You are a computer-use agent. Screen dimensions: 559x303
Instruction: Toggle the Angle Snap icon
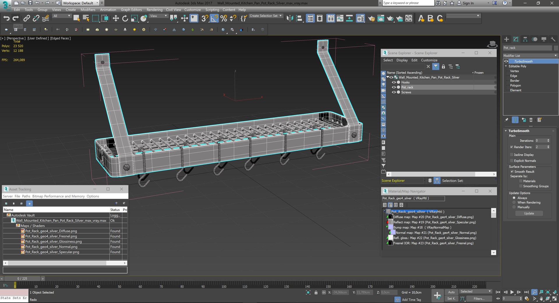[x=214, y=18]
